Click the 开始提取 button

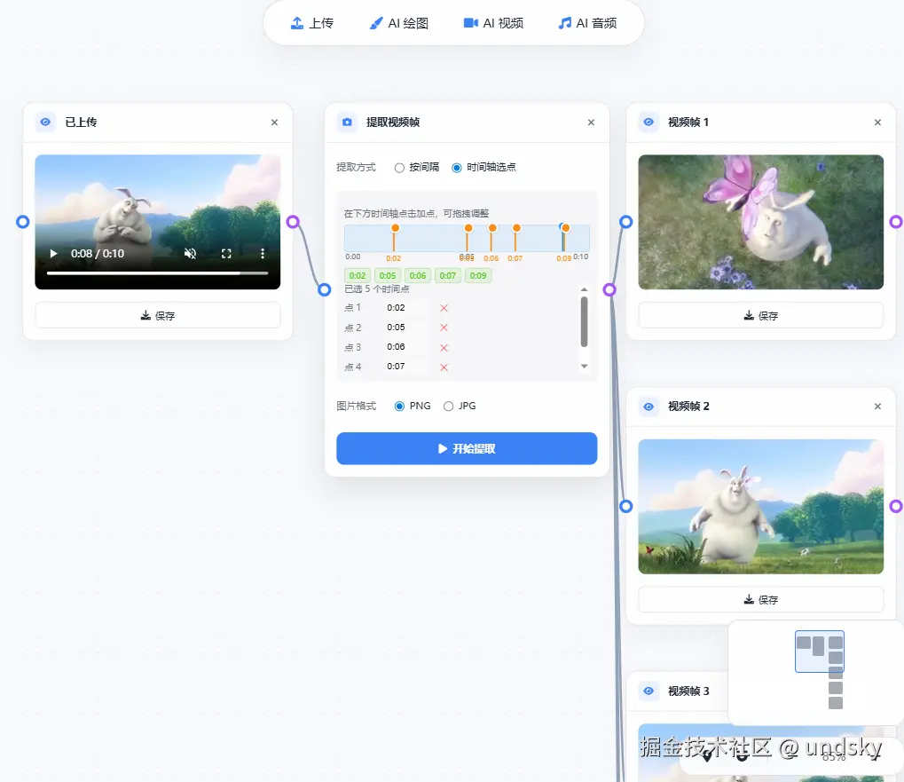pyautogui.click(x=466, y=448)
